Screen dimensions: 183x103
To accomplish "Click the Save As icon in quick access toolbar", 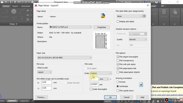I will (15, 2).
